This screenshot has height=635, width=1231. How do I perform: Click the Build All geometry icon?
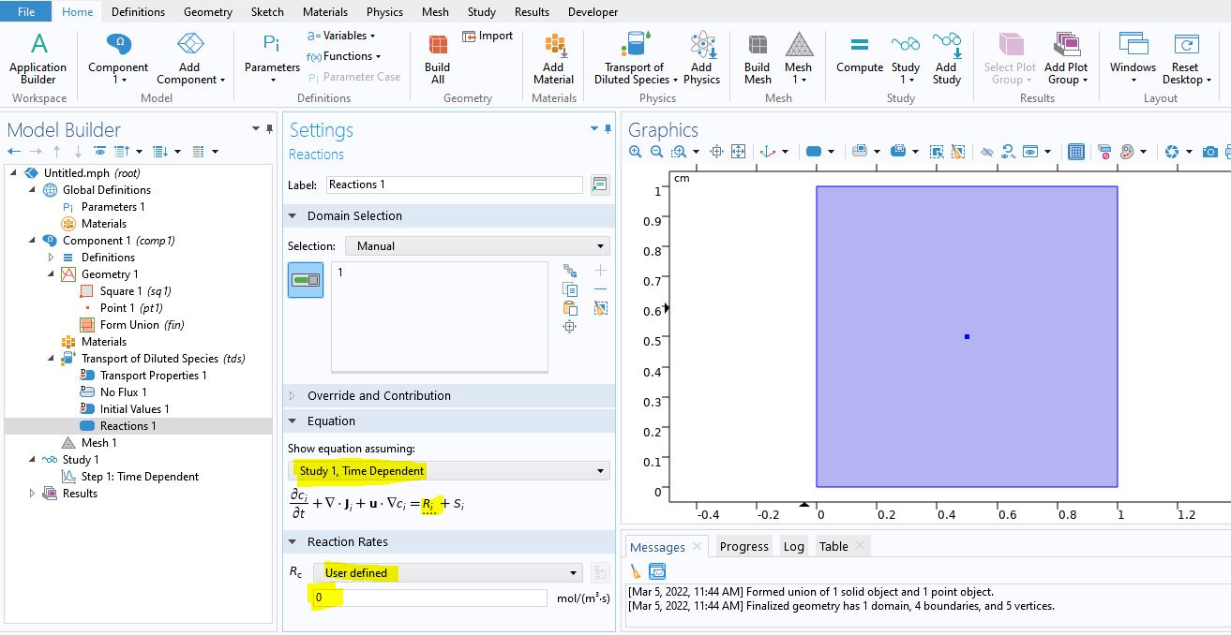pos(437,58)
